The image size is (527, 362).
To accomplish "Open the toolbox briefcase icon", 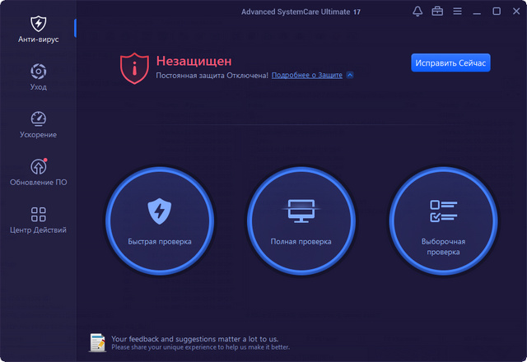I will point(437,12).
